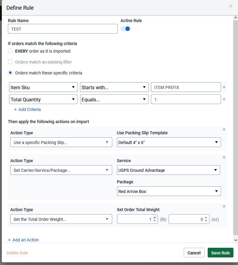This screenshot has width=238, height=265.
Task: Delete the Total Order Weight action
Action: tap(224, 206)
